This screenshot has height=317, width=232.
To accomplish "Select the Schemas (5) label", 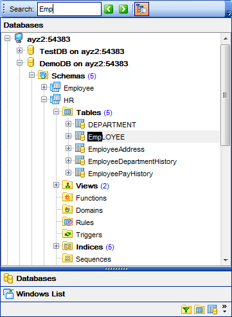I will click(x=74, y=76).
